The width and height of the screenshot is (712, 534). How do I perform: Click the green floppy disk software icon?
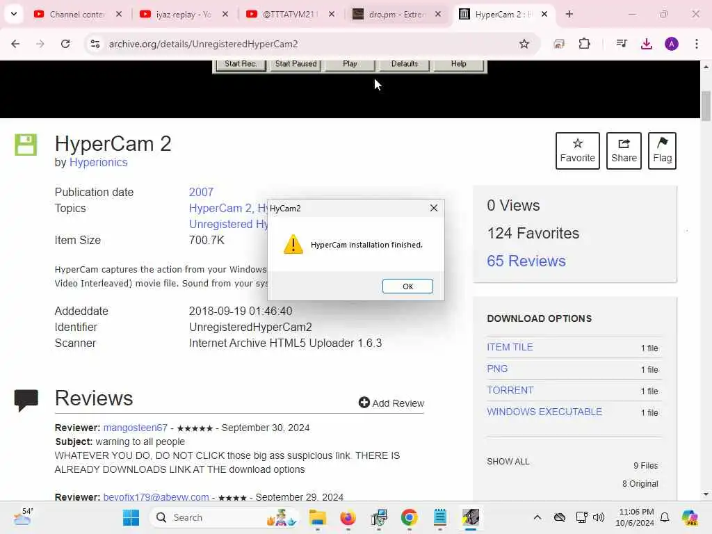26,145
